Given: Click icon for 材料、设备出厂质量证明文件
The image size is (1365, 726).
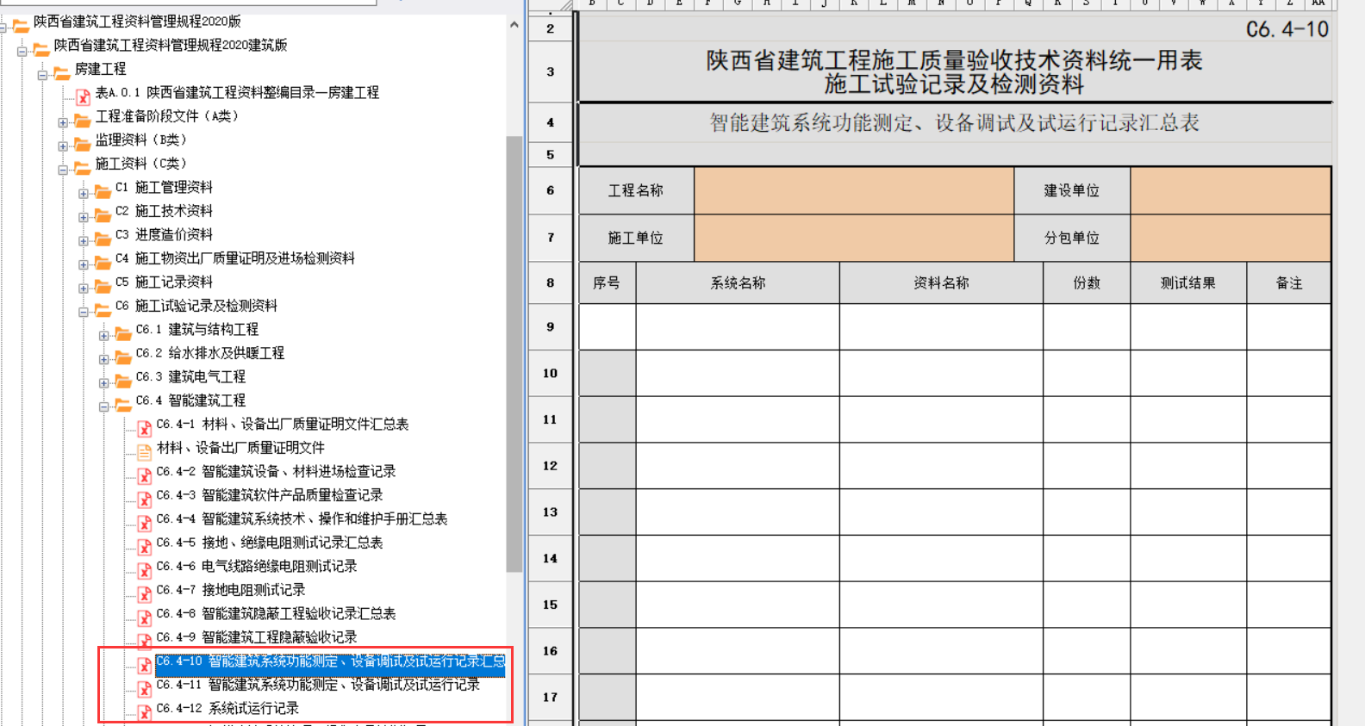Looking at the screenshot, I should point(145,451).
